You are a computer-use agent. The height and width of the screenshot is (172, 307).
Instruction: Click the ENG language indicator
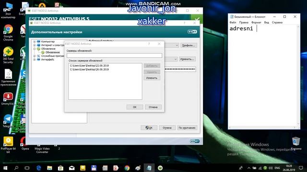point(277,168)
